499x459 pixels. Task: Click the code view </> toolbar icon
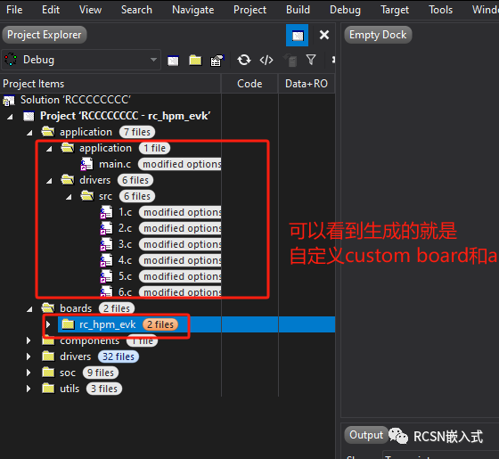coord(266,60)
